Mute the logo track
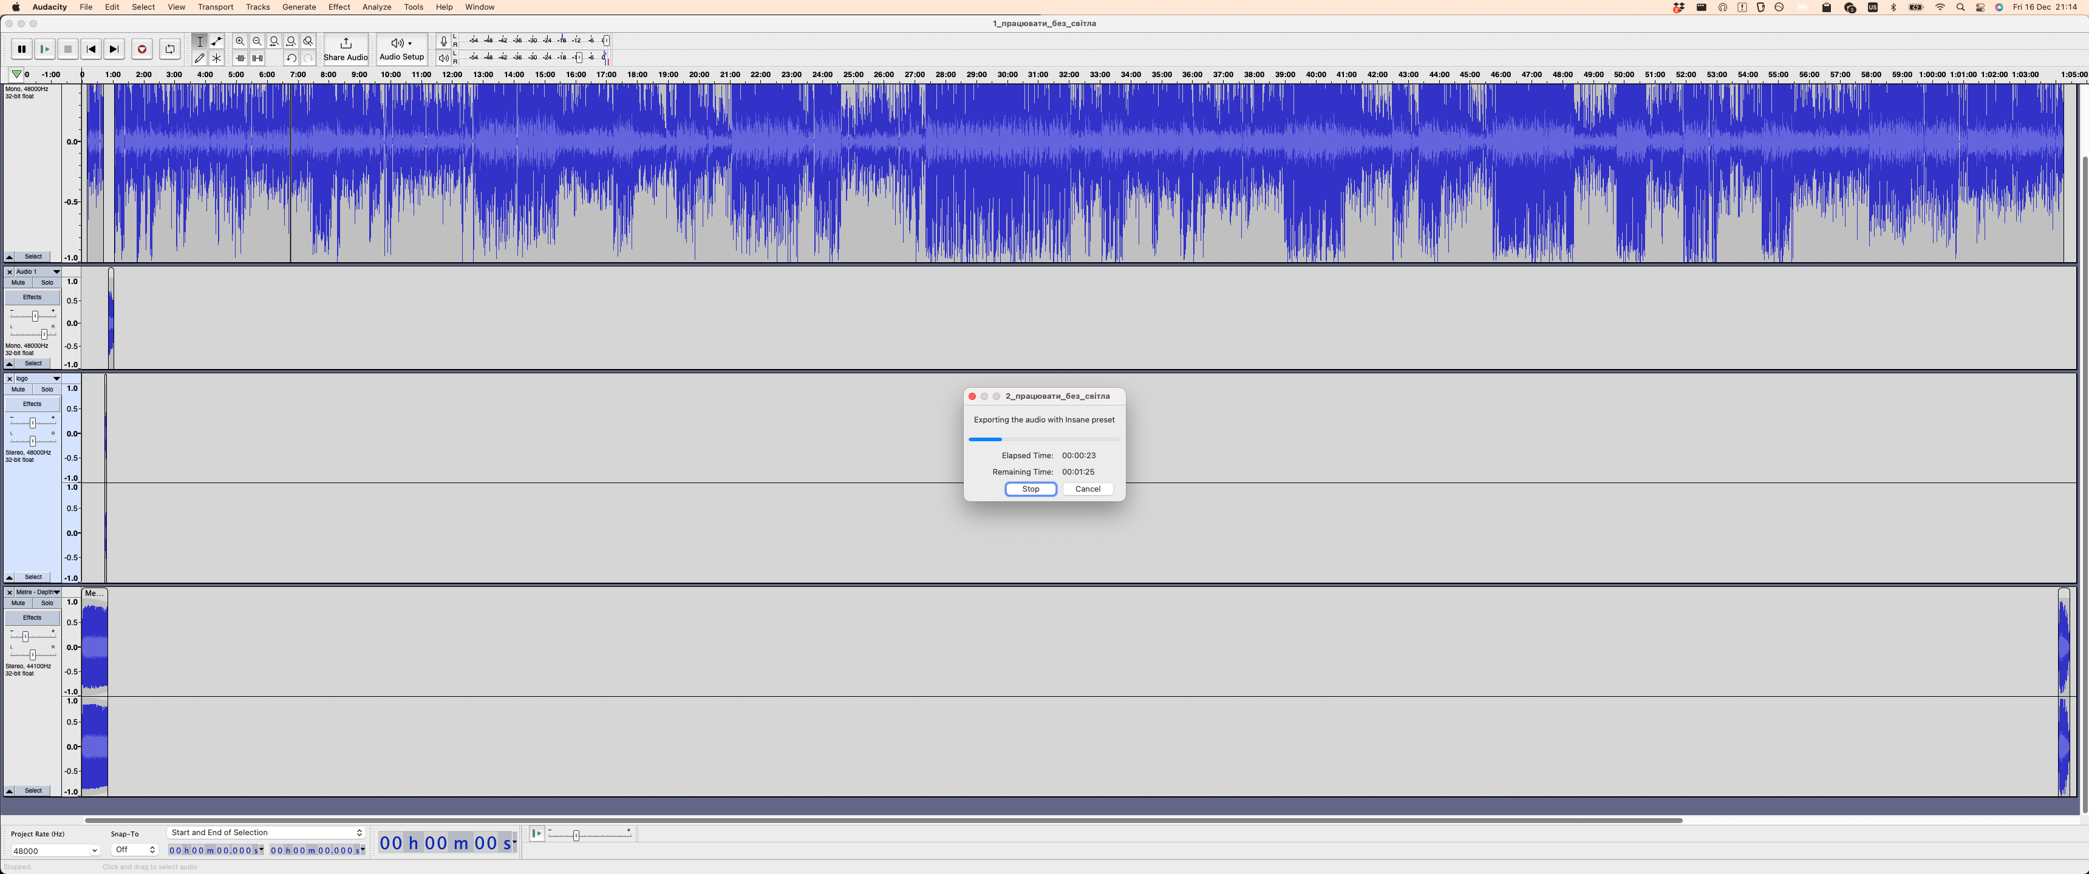The image size is (2089, 874). point(18,390)
